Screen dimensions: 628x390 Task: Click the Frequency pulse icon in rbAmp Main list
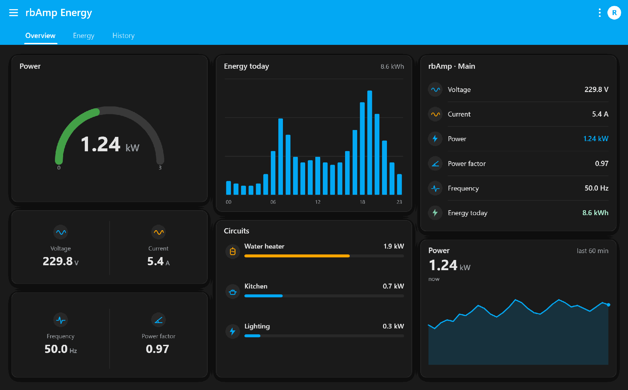pyautogui.click(x=435, y=188)
